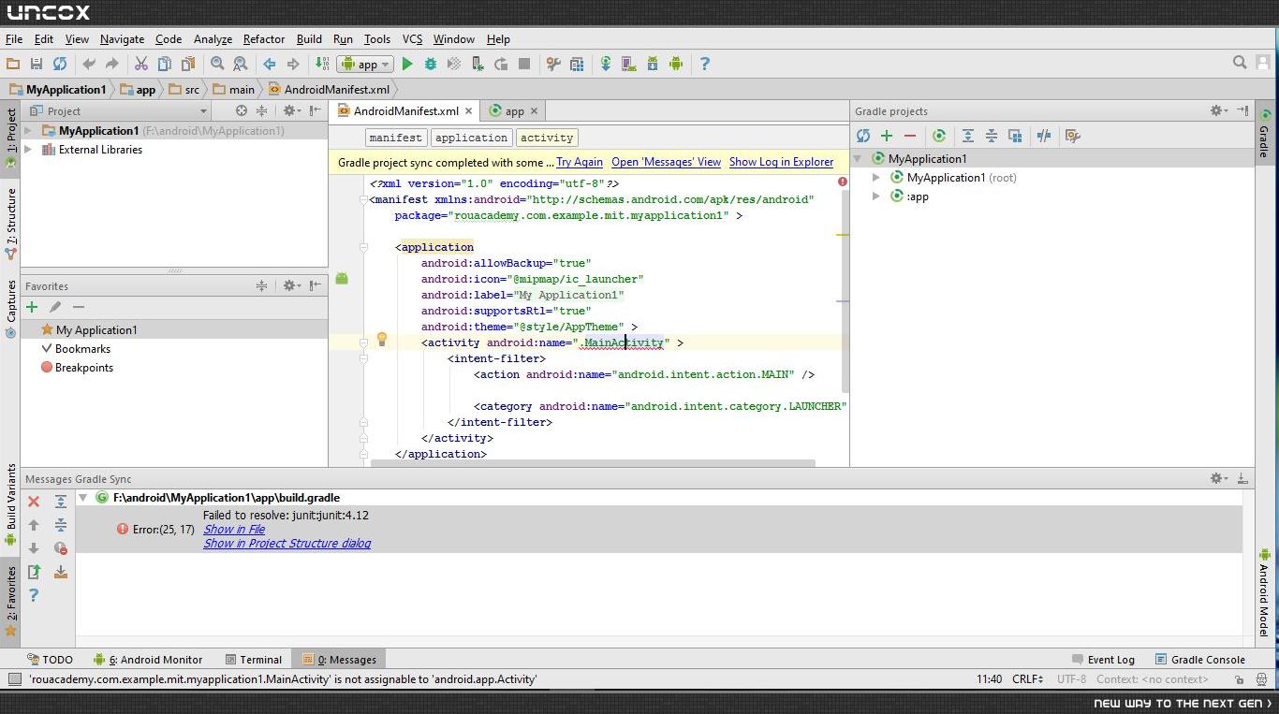Click the intention lightbulb in editor

382,340
